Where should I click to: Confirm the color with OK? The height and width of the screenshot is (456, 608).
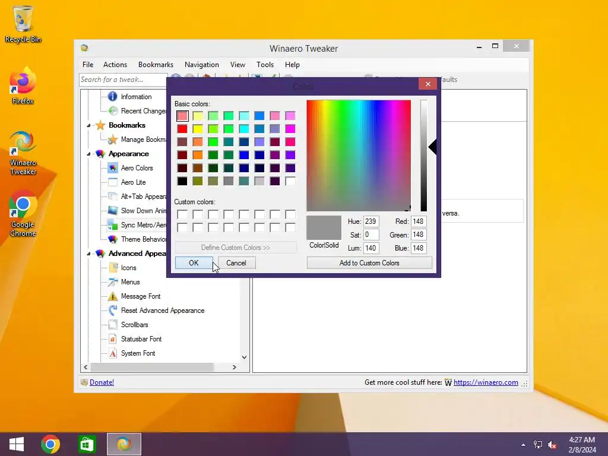[x=194, y=263]
